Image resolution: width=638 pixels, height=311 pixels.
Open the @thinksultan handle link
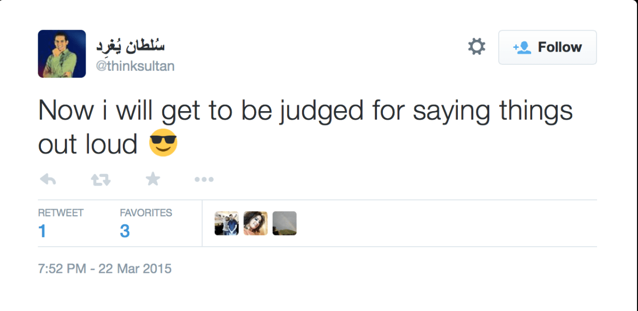point(135,66)
